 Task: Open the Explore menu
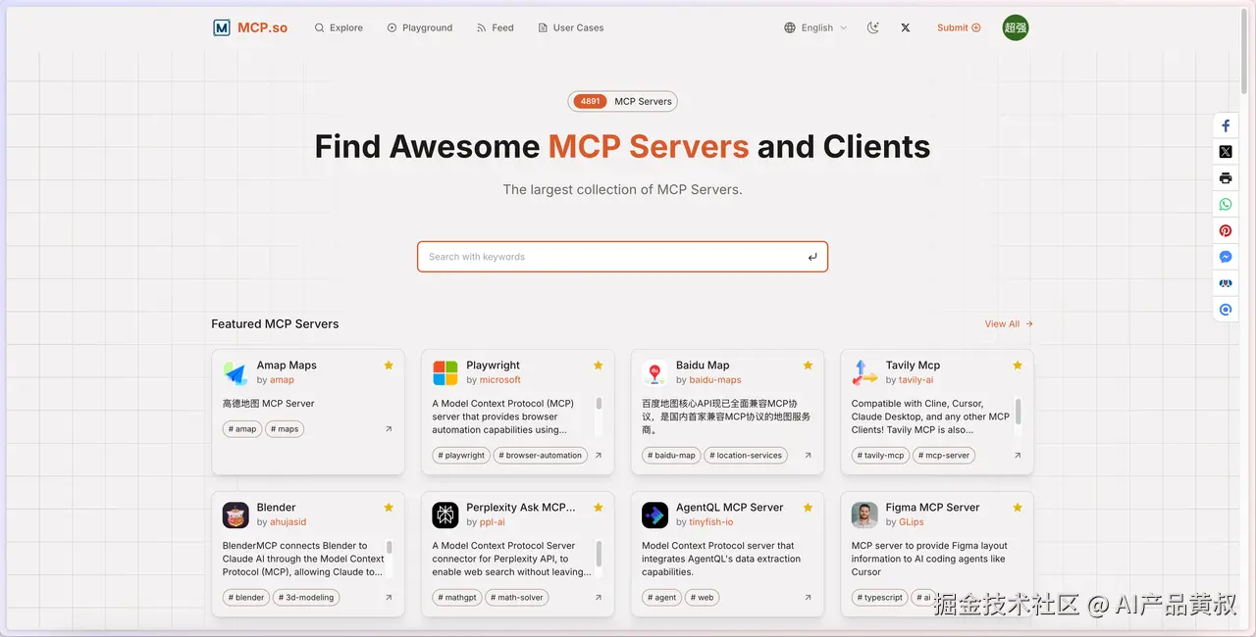click(x=339, y=27)
